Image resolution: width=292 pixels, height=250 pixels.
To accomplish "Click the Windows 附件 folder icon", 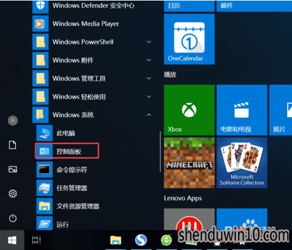I will 40,60.
